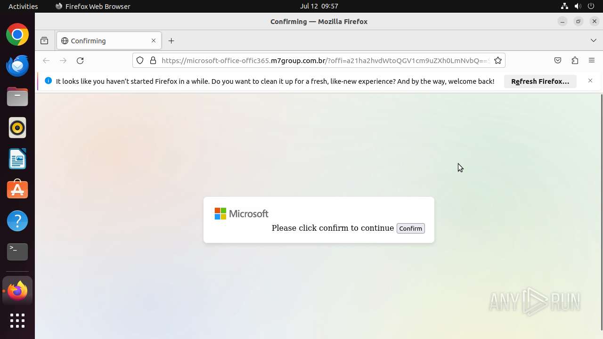The height and width of the screenshot is (339, 603).
Task: Bookmark this page with the star icon
Action: (x=498, y=61)
